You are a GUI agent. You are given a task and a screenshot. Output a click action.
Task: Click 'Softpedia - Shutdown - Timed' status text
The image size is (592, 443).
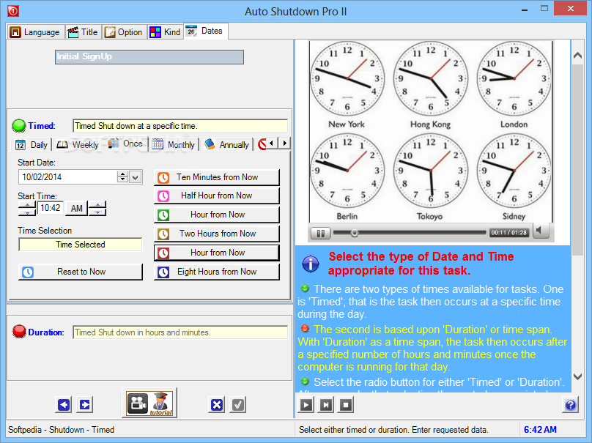[x=61, y=429]
